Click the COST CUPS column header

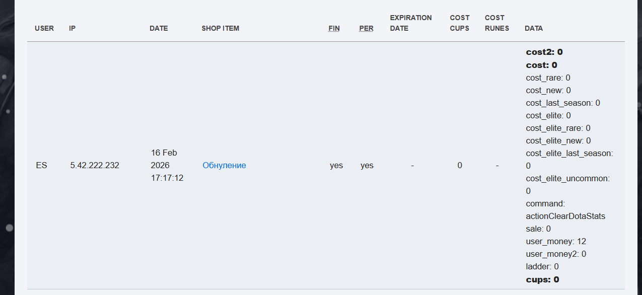pyautogui.click(x=459, y=23)
